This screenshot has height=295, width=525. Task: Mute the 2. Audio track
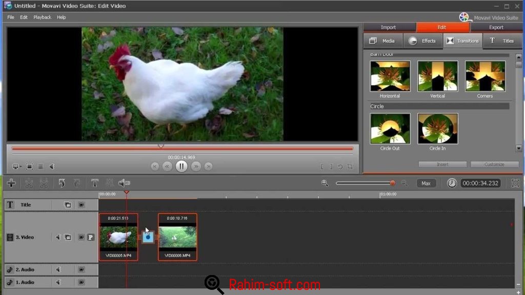coord(58,269)
